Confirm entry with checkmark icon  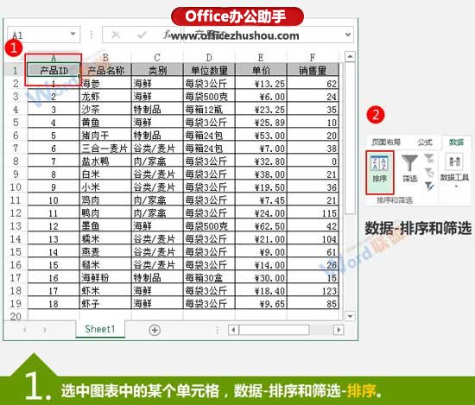[x=142, y=35]
